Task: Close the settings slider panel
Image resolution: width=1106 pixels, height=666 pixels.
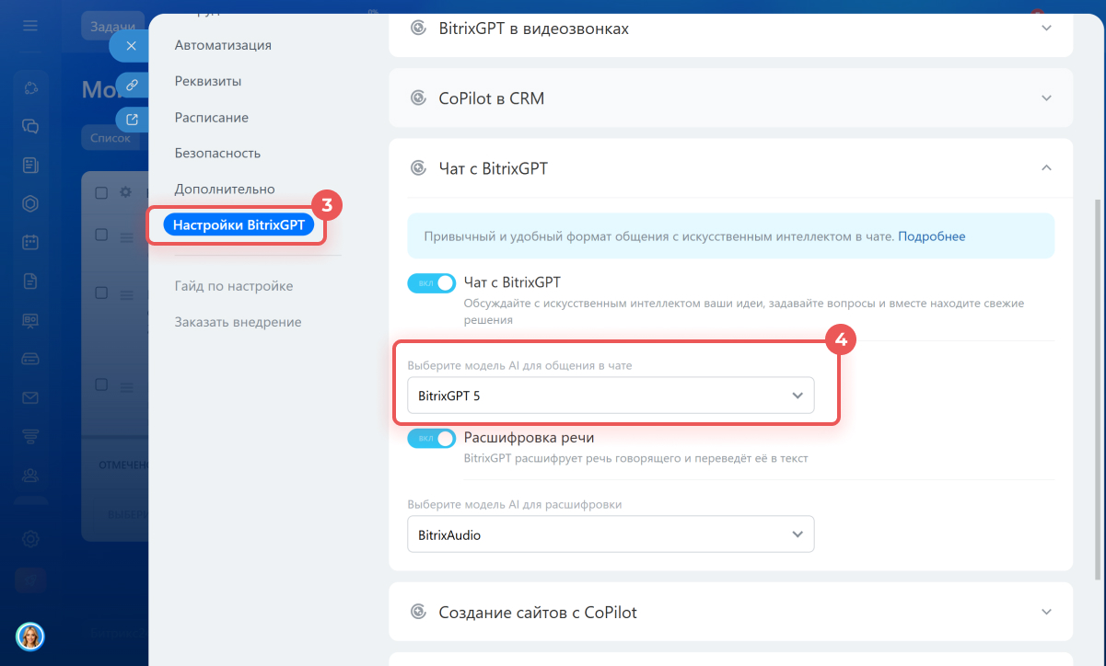Action: click(x=132, y=45)
